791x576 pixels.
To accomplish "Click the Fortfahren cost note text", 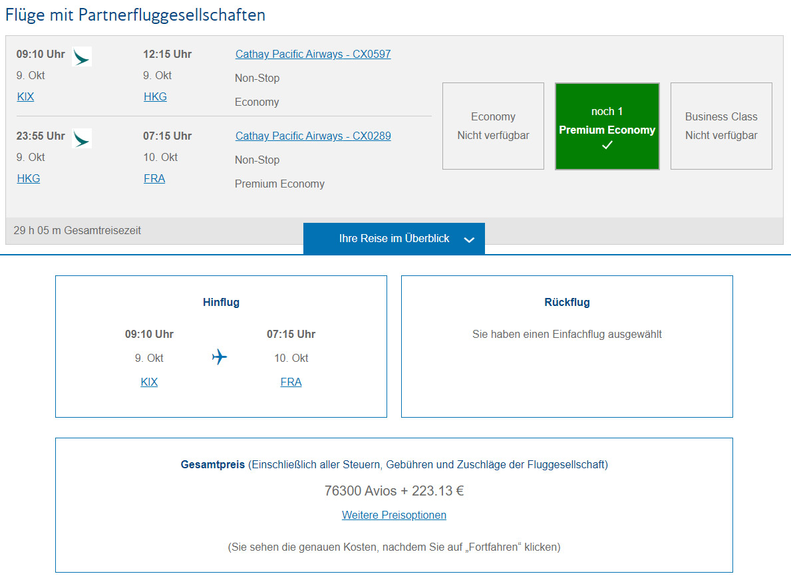I will [x=394, y=547].
